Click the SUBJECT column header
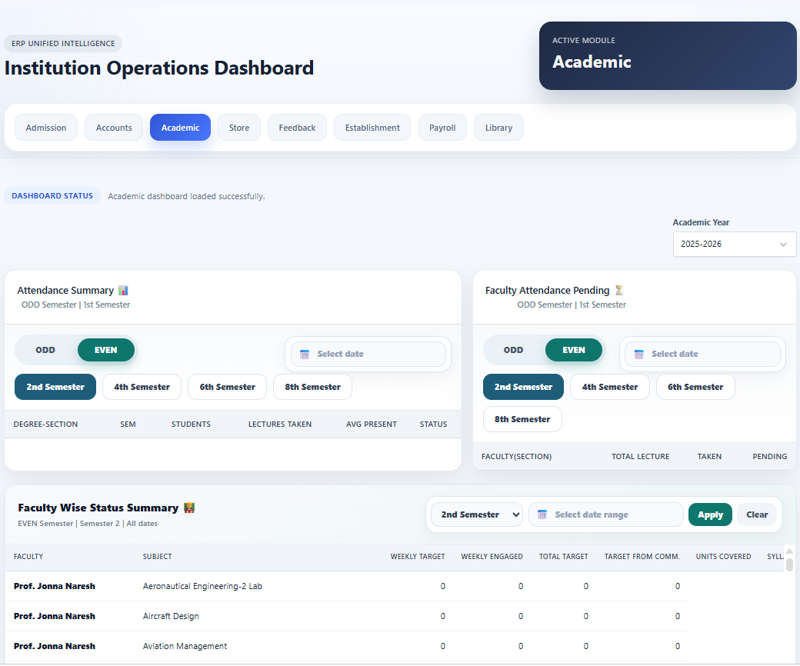 pyautogui.click(x=157, y=556)
